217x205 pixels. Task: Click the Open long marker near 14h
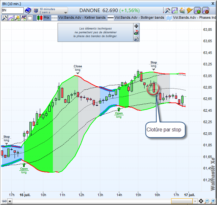119,113
